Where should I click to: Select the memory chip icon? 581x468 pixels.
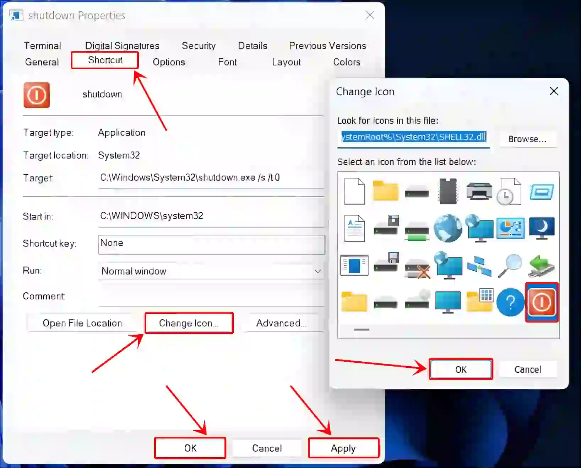tap(448, 191)
